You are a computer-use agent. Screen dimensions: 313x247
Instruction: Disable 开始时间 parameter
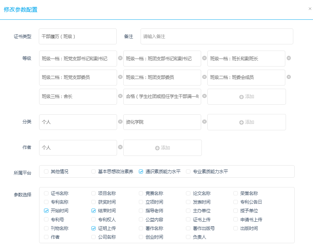(x=46, y=211)
